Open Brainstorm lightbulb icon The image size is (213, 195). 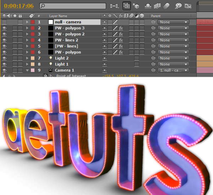coord(178,6)
